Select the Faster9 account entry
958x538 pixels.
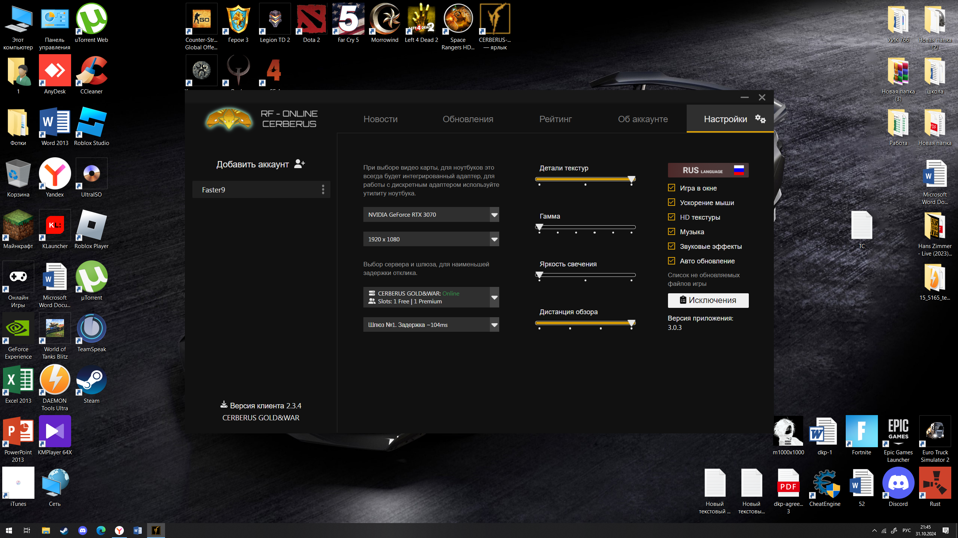261,190
